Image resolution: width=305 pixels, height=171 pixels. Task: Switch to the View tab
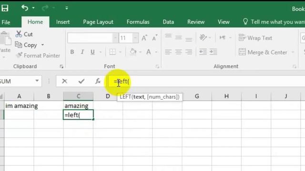pyautogui.click(x=224, y=22)
